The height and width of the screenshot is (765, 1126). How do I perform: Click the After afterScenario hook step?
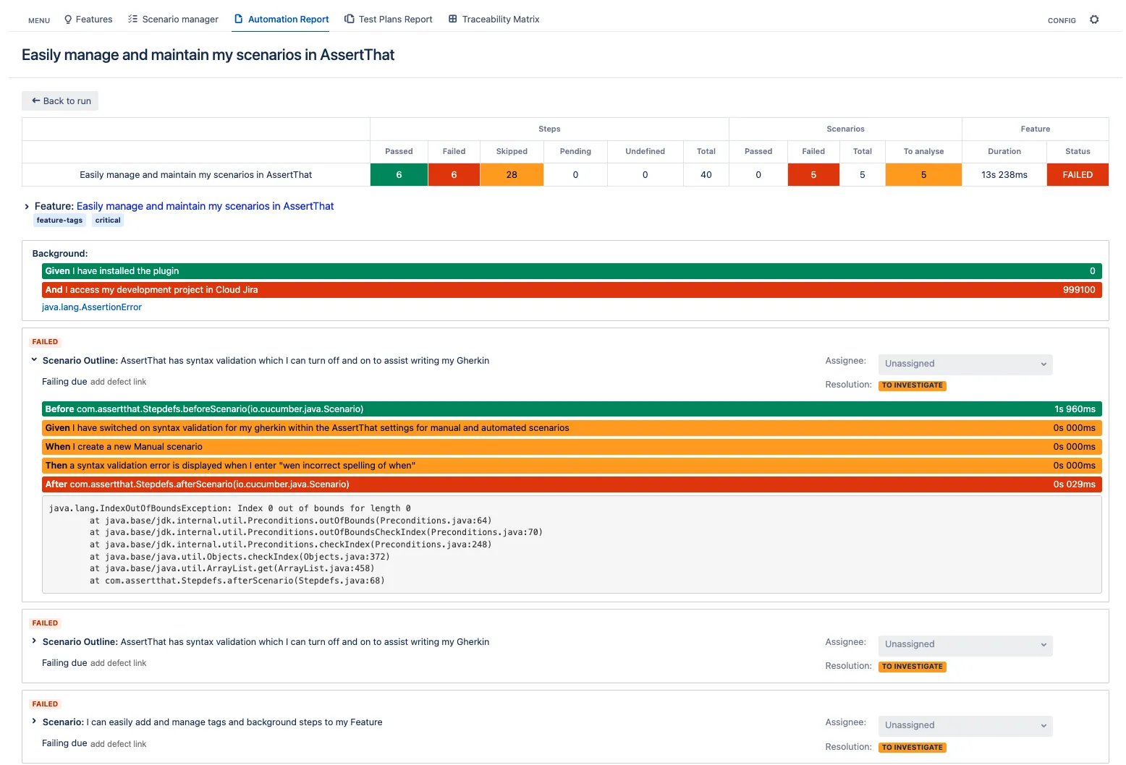[572, 484]
